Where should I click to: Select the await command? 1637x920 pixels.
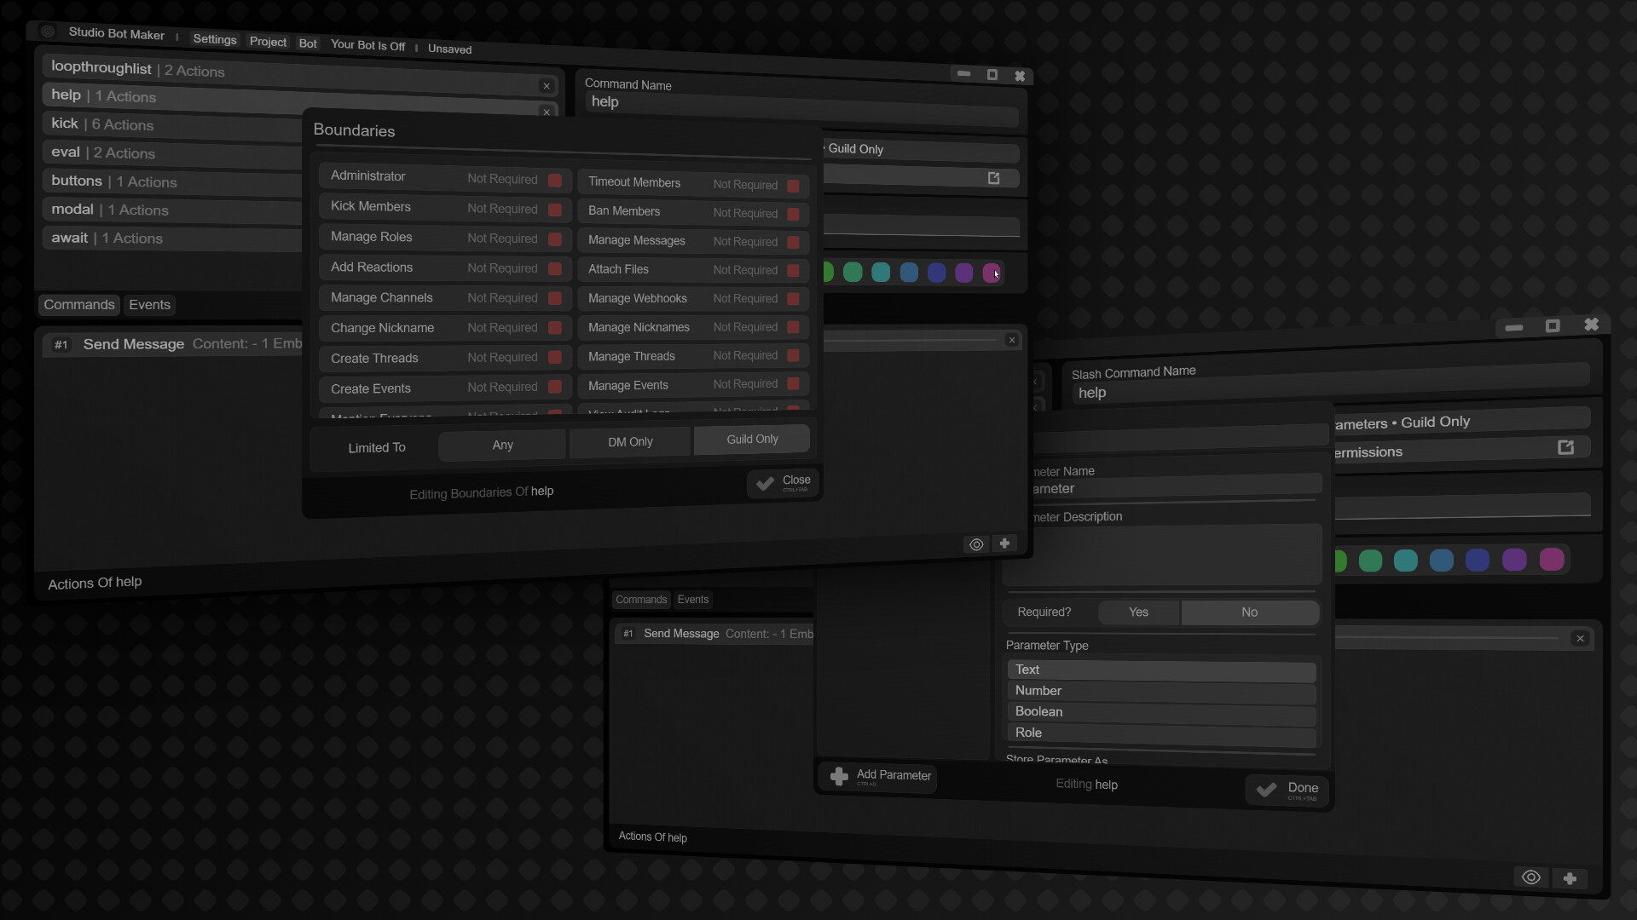click(173, 239)
